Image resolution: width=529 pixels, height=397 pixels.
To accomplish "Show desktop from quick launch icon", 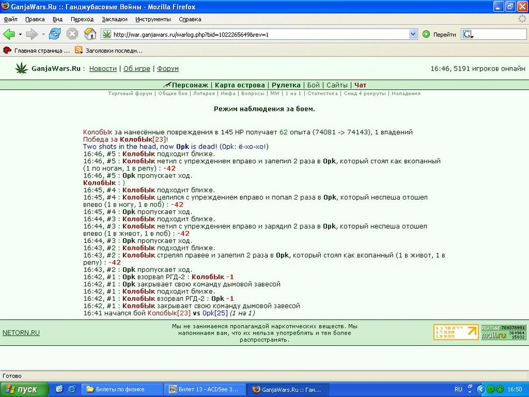I will [x=59, y=389].
